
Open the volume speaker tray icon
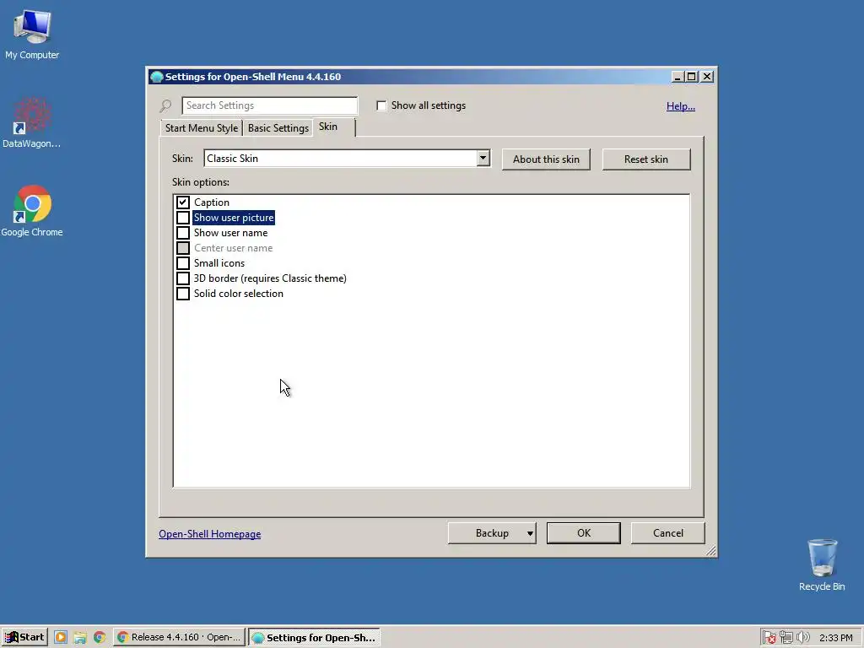click(x=803, y=638)
